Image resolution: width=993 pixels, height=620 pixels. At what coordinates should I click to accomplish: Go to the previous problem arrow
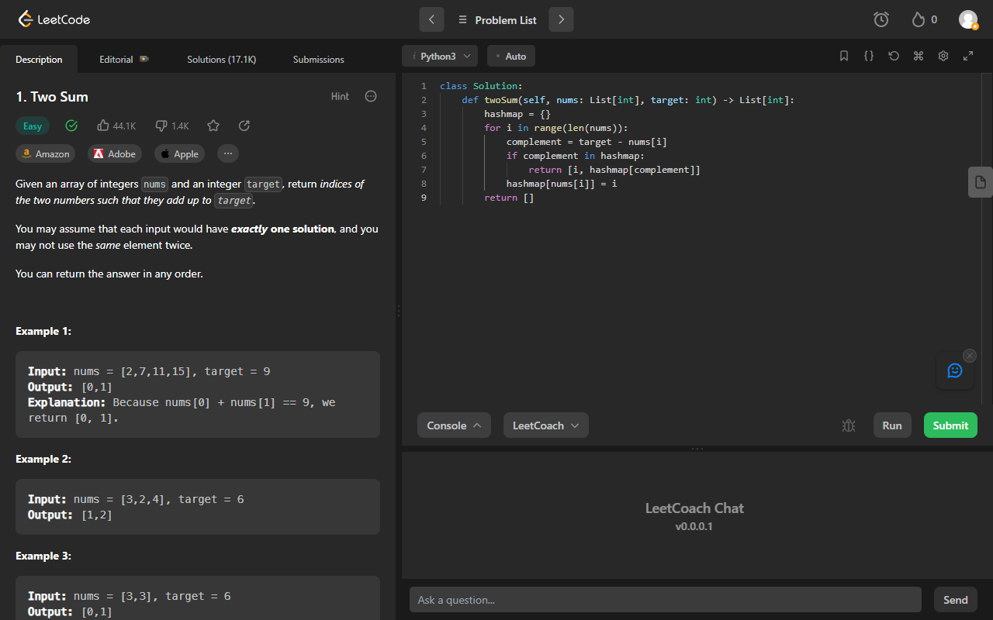click(432, 19)
